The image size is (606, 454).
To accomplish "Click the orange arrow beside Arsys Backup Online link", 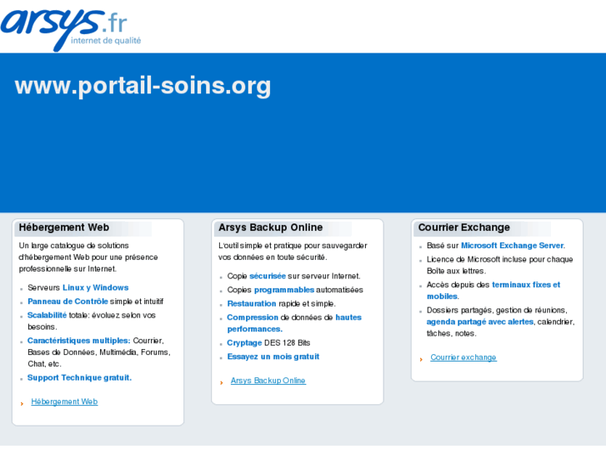I will 222,383.
